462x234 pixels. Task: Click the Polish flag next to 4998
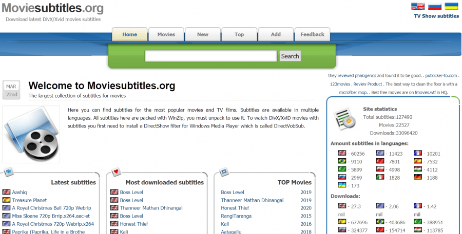point(380,169)
